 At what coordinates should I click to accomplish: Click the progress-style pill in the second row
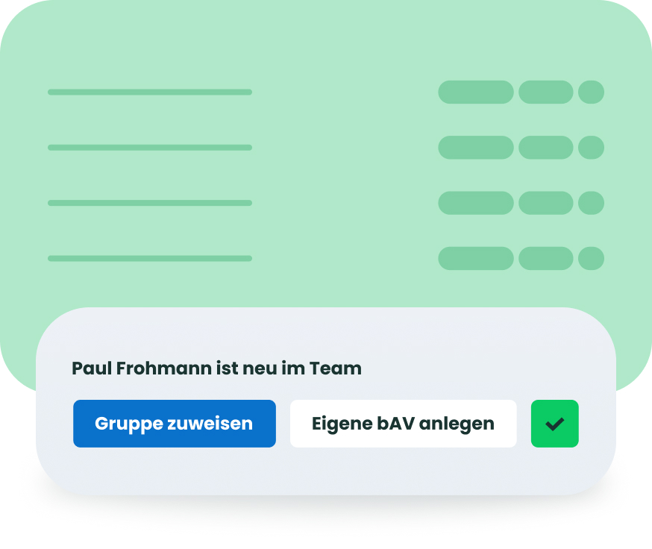[475, 148]
